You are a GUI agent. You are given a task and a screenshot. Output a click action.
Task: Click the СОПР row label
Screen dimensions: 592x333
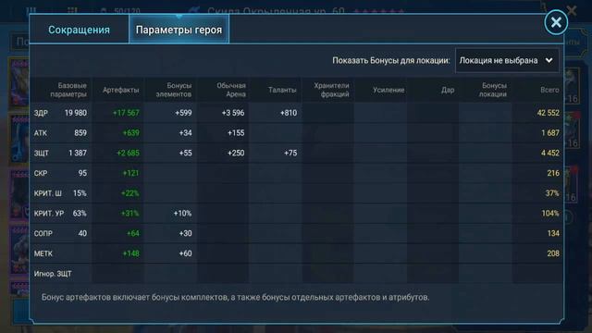[x=43, y=233]
